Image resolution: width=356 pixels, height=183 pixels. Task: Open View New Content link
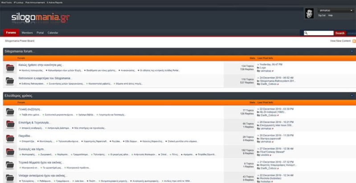(x=340, y=41)
